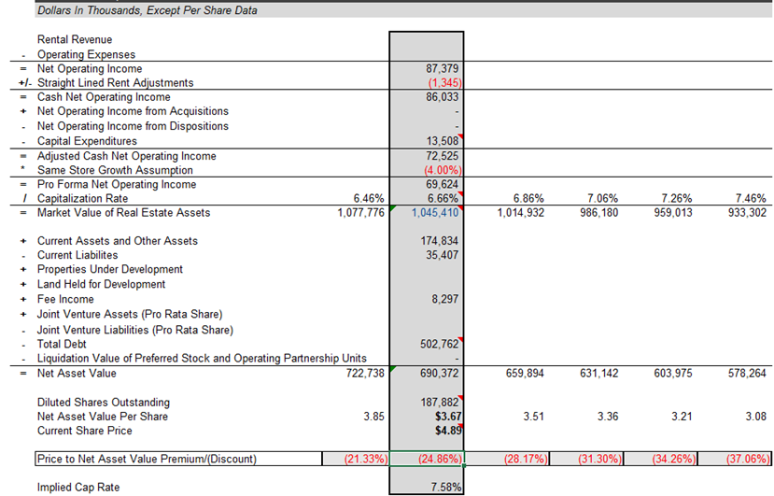Select the Net Operating Income value 87,379
This screenshot has height=496, width=774.
(x=442, y=69)
